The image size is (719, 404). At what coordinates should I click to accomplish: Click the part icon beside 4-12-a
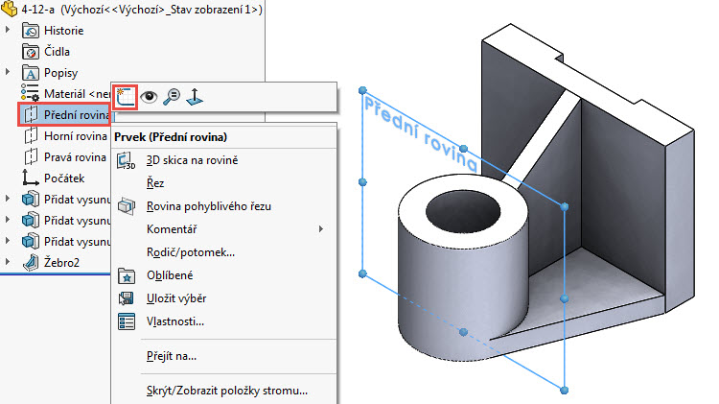[x=10, y=10]
